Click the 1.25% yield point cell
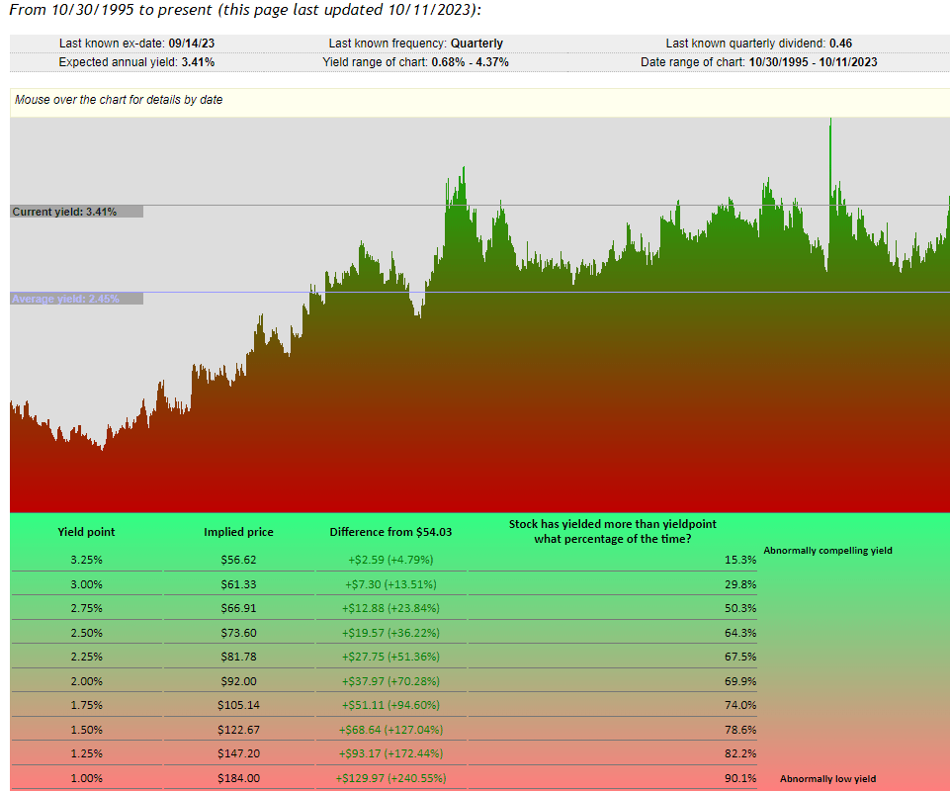950x792 pixels. click(87, 753)
